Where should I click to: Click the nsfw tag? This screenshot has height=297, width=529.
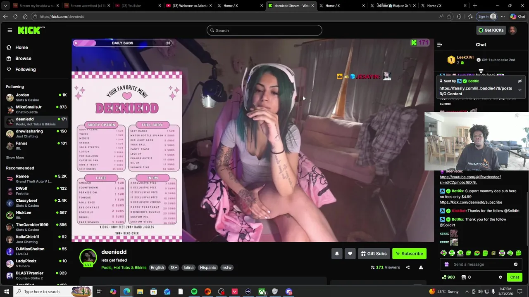pos(227,268)
